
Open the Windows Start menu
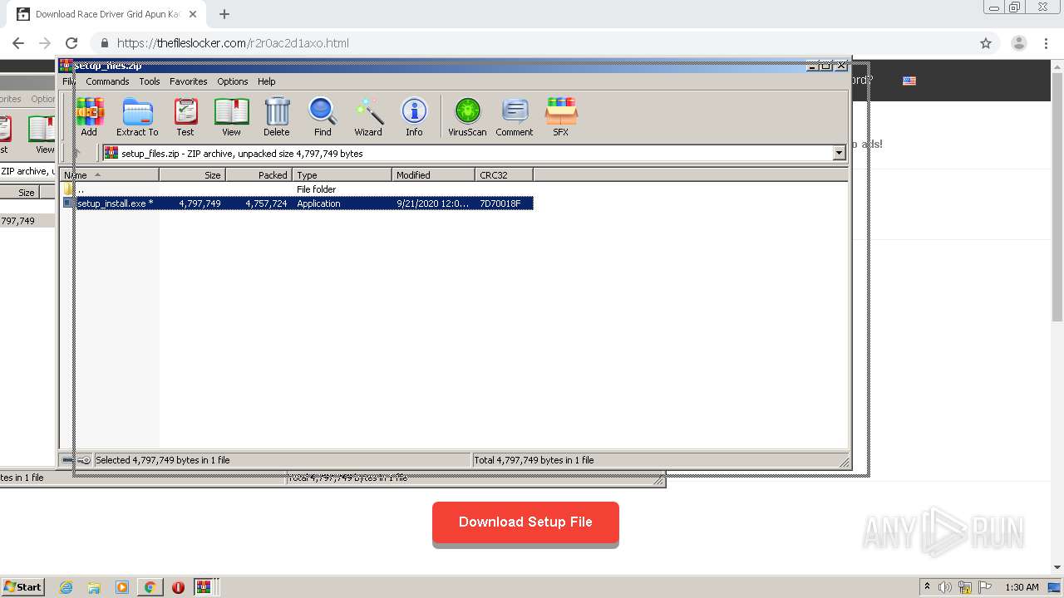pos(22,586)
